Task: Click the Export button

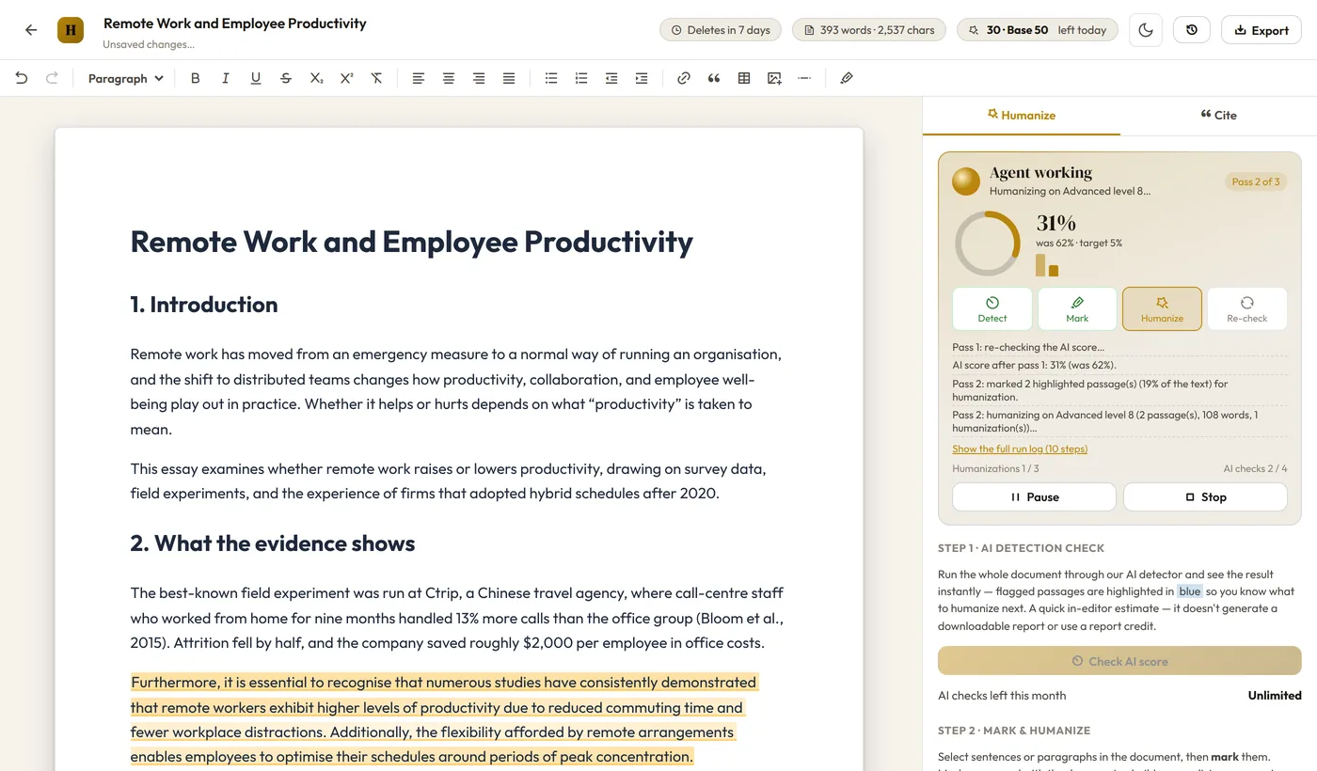Action: 1261,30
